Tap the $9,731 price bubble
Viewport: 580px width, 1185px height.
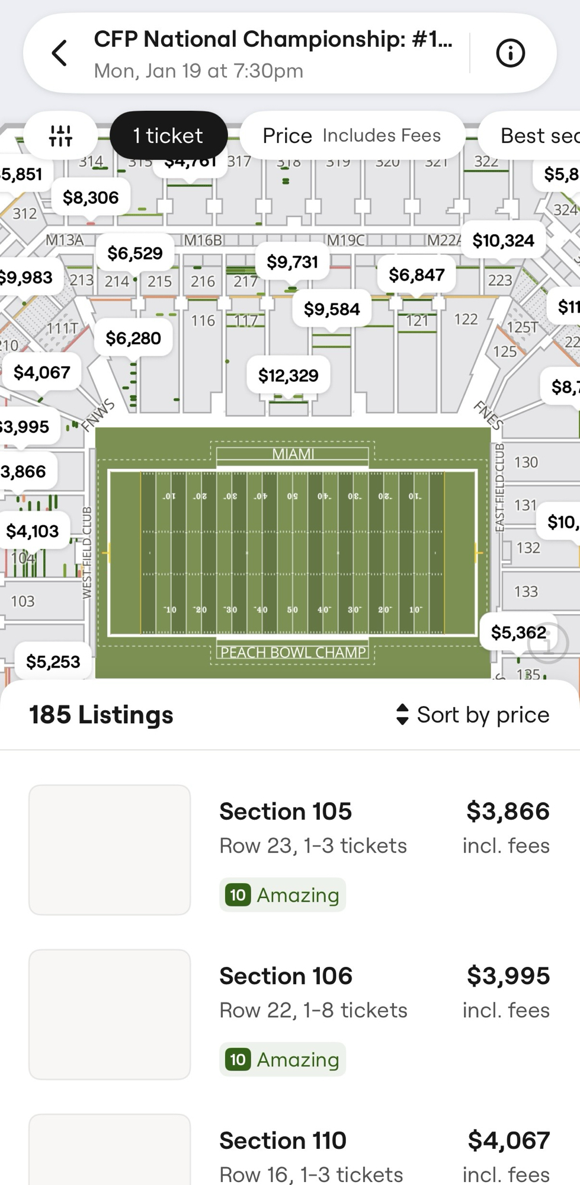(x=293, y=262)
